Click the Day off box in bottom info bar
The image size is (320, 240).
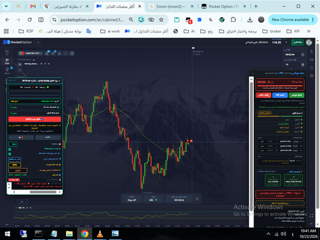132,198
